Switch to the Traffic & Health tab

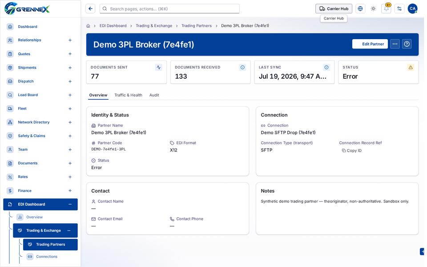pyautogui.click(x=128, y=95)
